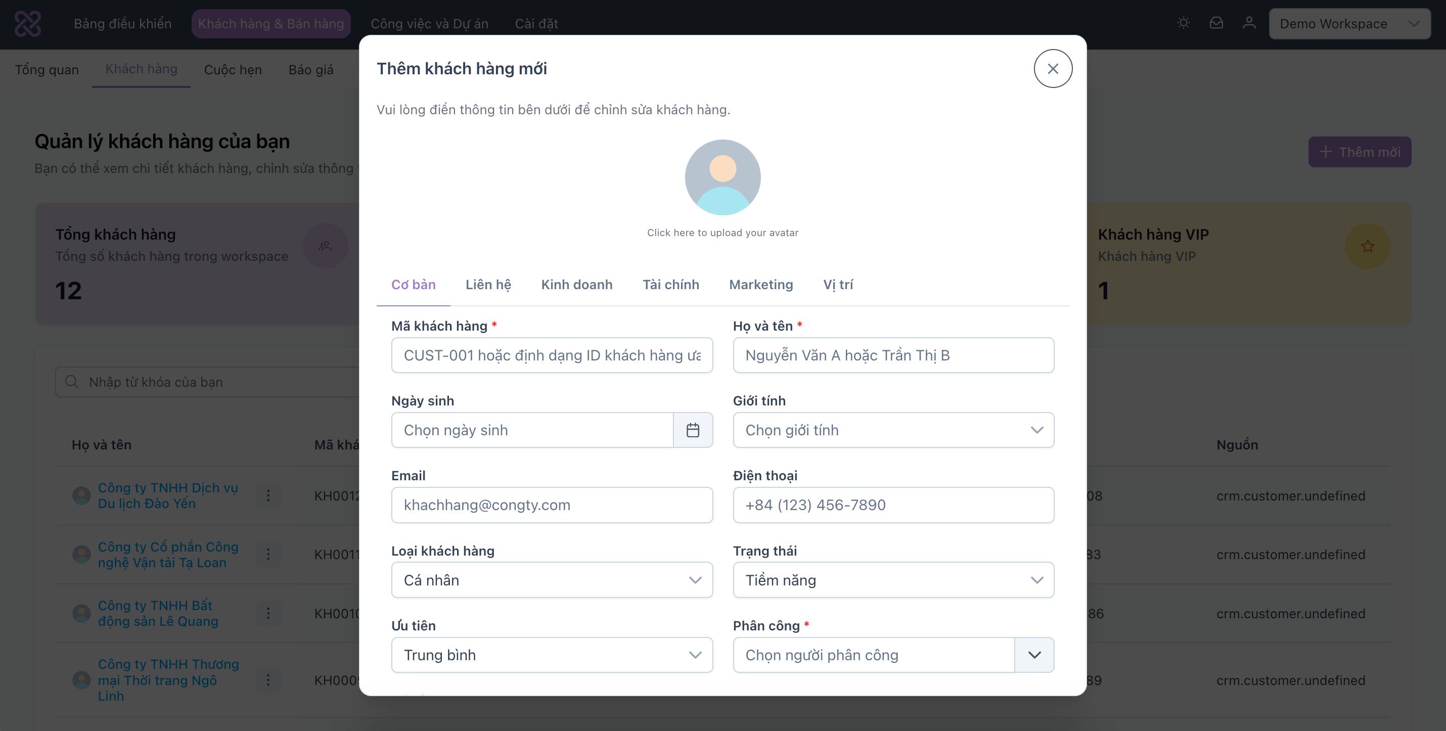Click the VIP customer star icon
This screenshot has height=731, width=1446.
pos(1368,246)
